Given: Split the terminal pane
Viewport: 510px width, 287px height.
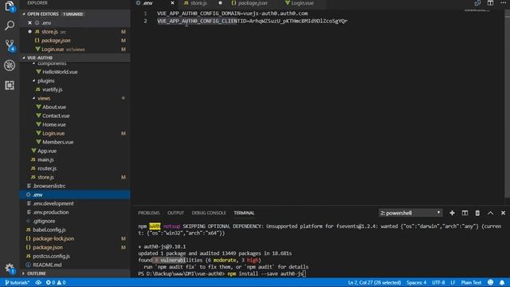Looking at the screenshot, I should 465,213.
